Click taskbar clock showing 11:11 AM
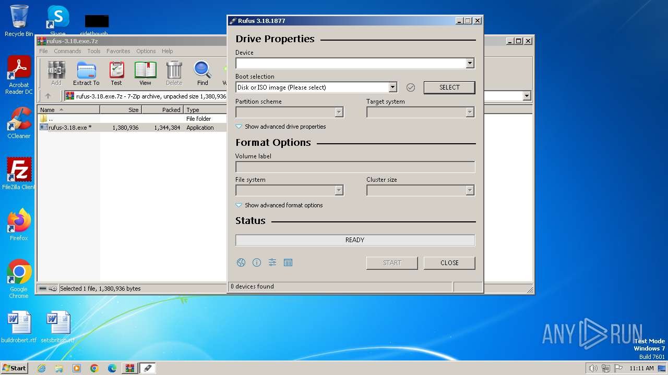This screenshot has height=375, width=668. pyautogui.click(x=641, y=368)
